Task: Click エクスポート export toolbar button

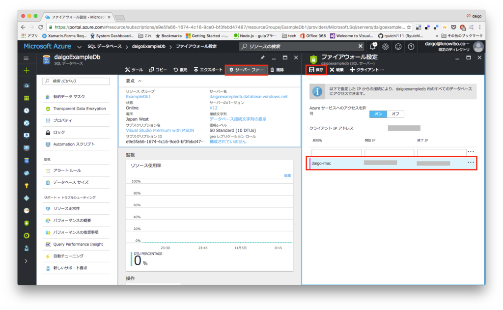Action: [x=208, y=70]
